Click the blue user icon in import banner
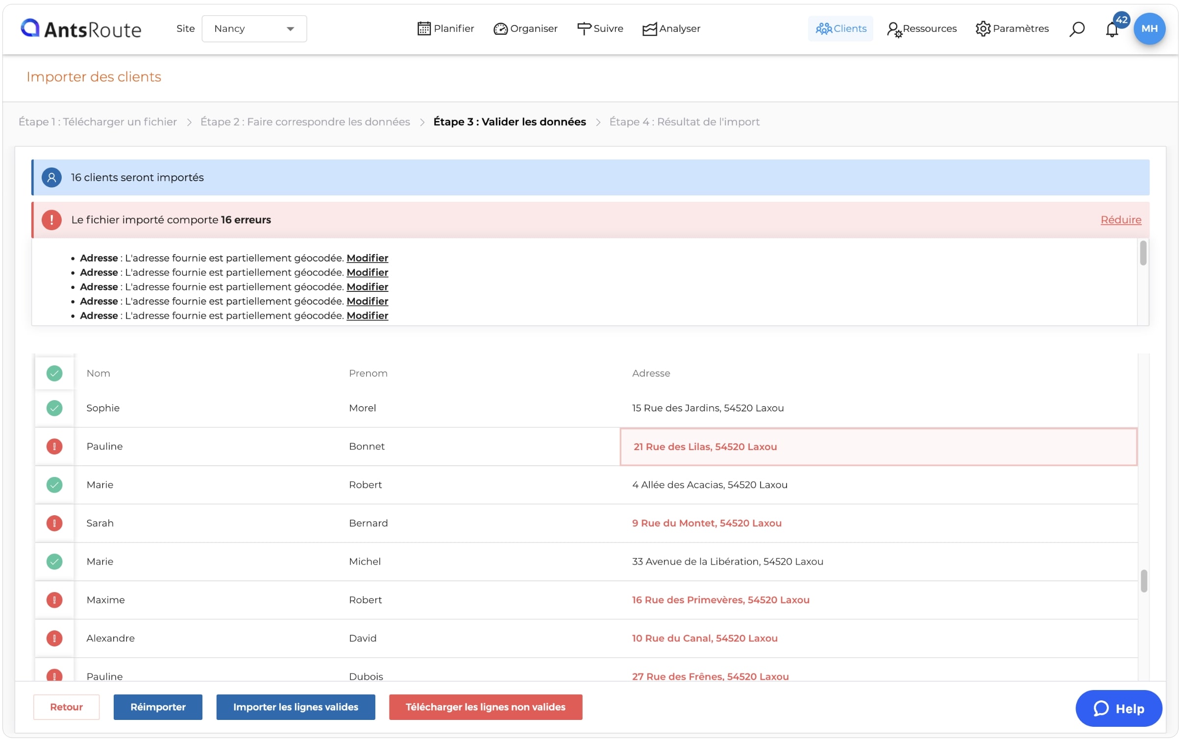This screenshot has height=741, width=1181. (x=51, y=177)
